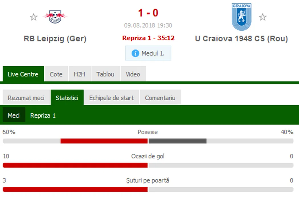Favorite U Craiova using the star icon
The width and height of the screenshot is (299, 199).
[x=262, y=17]
